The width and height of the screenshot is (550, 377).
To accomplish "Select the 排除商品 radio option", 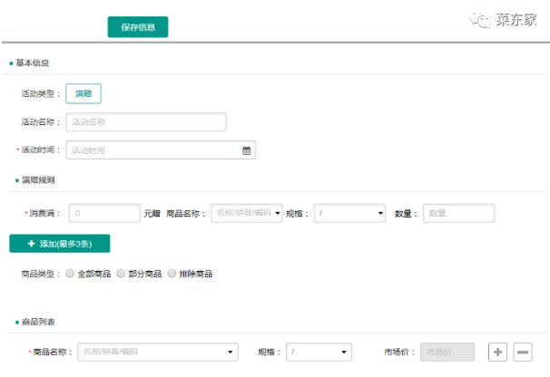I will click(x=172, y=273).
